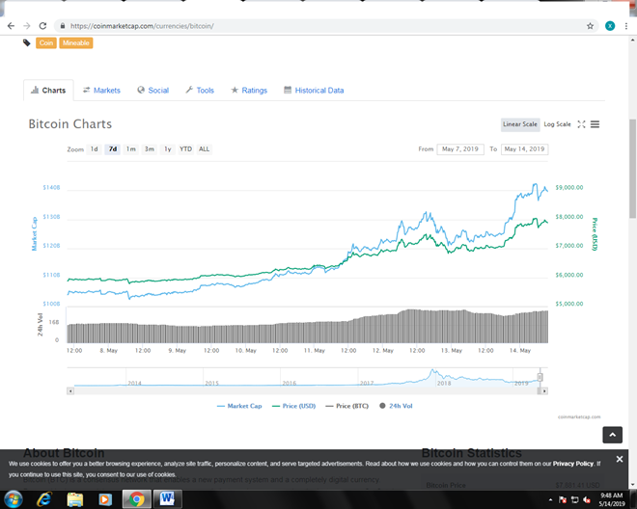The height and width of the screenshot is (509, 637).
Task: Set chart zoom to 3m
Action: (x=149, y=149)
